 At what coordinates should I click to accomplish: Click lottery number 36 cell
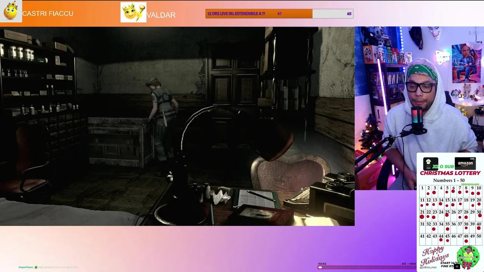(x=454, y=227)
